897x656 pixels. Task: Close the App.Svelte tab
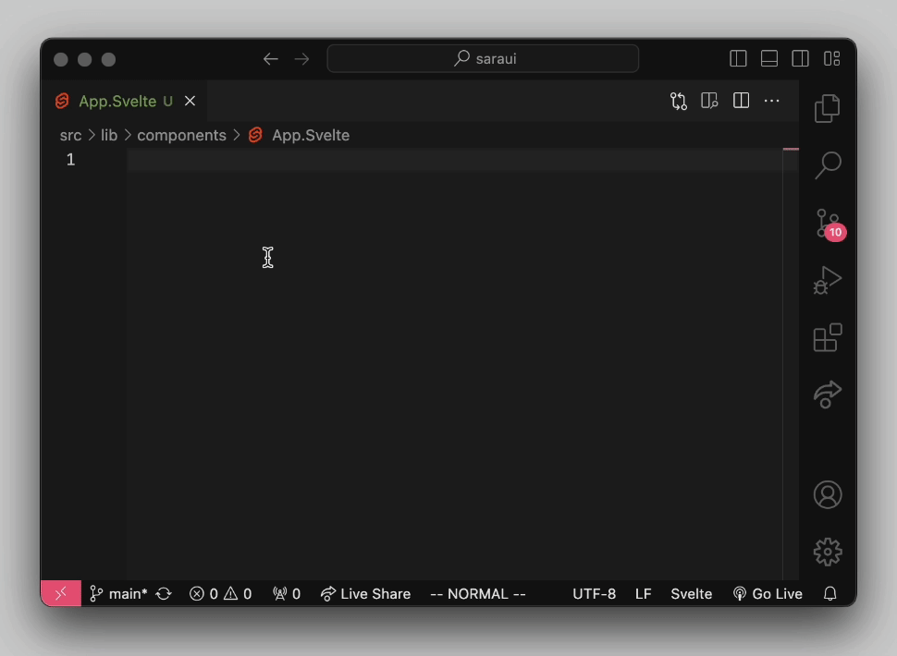(x=190, y=101)
